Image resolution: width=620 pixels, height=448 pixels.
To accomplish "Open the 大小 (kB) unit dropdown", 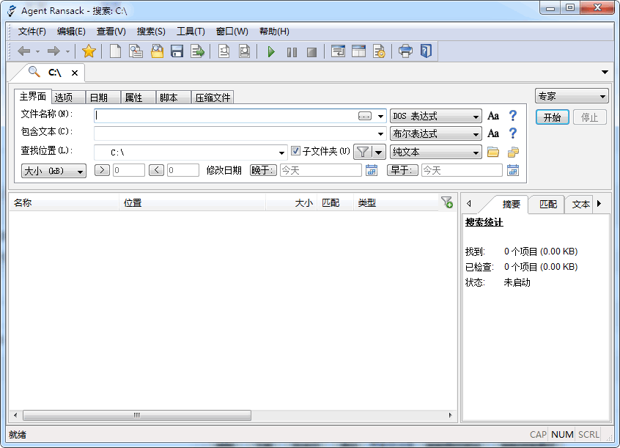I will (x=53, y=171).
